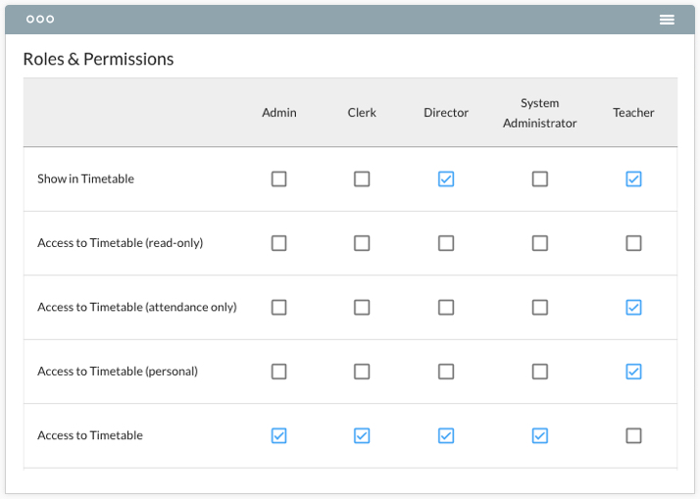
Task: Click the System Administrator column header
Action: pos(540,113)
